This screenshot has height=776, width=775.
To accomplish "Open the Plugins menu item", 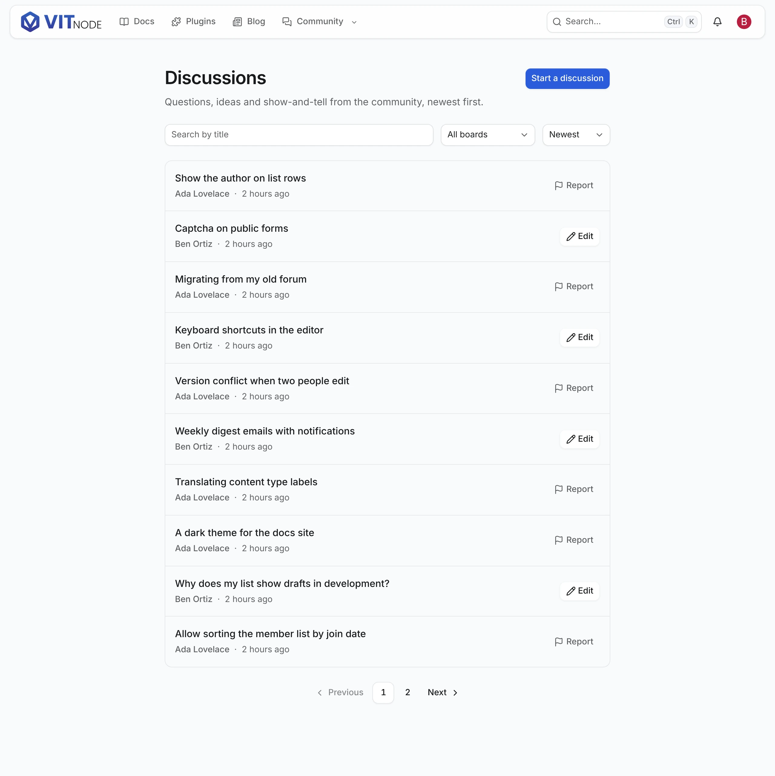I will (193, 22).
